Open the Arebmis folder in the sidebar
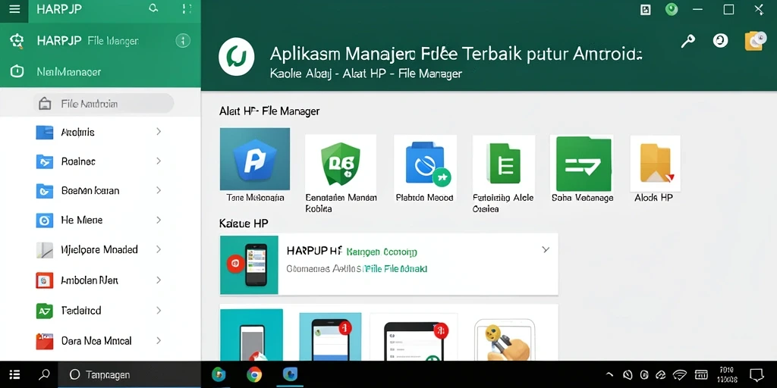This screenshot has width=777, height=388. [x=100, y=132]
